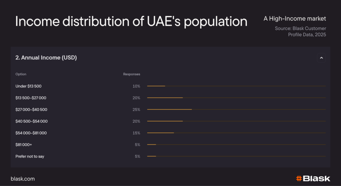Click the 15% response value

pos(136,133)
